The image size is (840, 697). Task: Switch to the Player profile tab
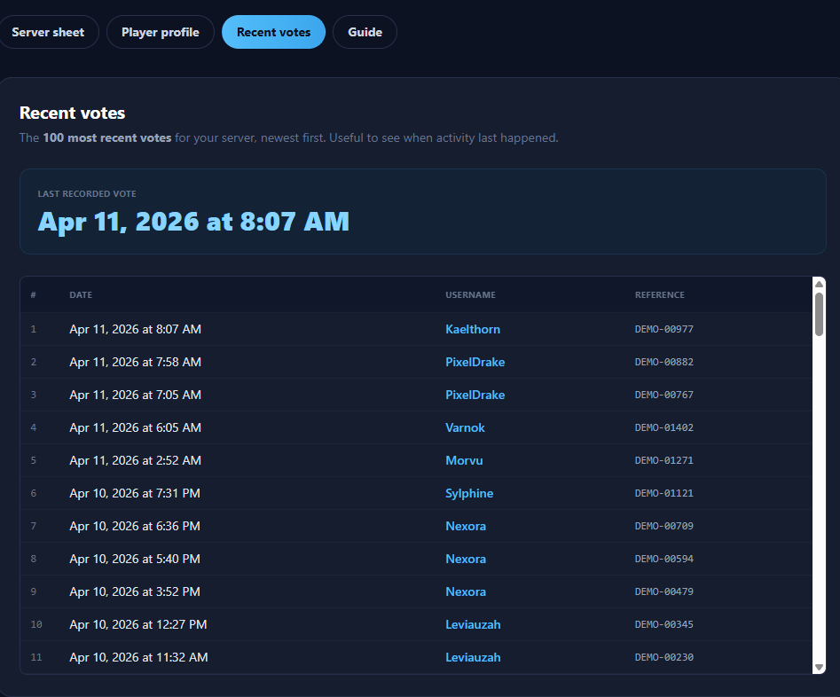(x=161, y=32)
